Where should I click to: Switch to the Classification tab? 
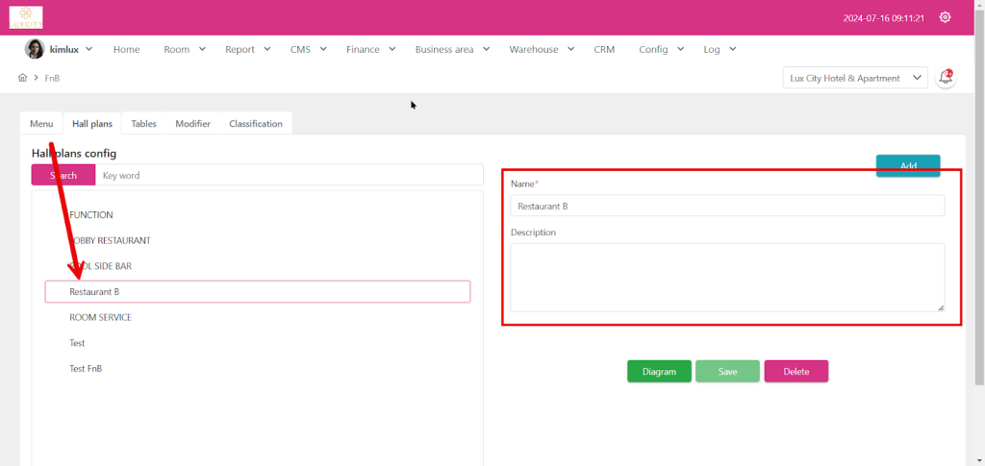pyautogui.click(x=256, y=124)
